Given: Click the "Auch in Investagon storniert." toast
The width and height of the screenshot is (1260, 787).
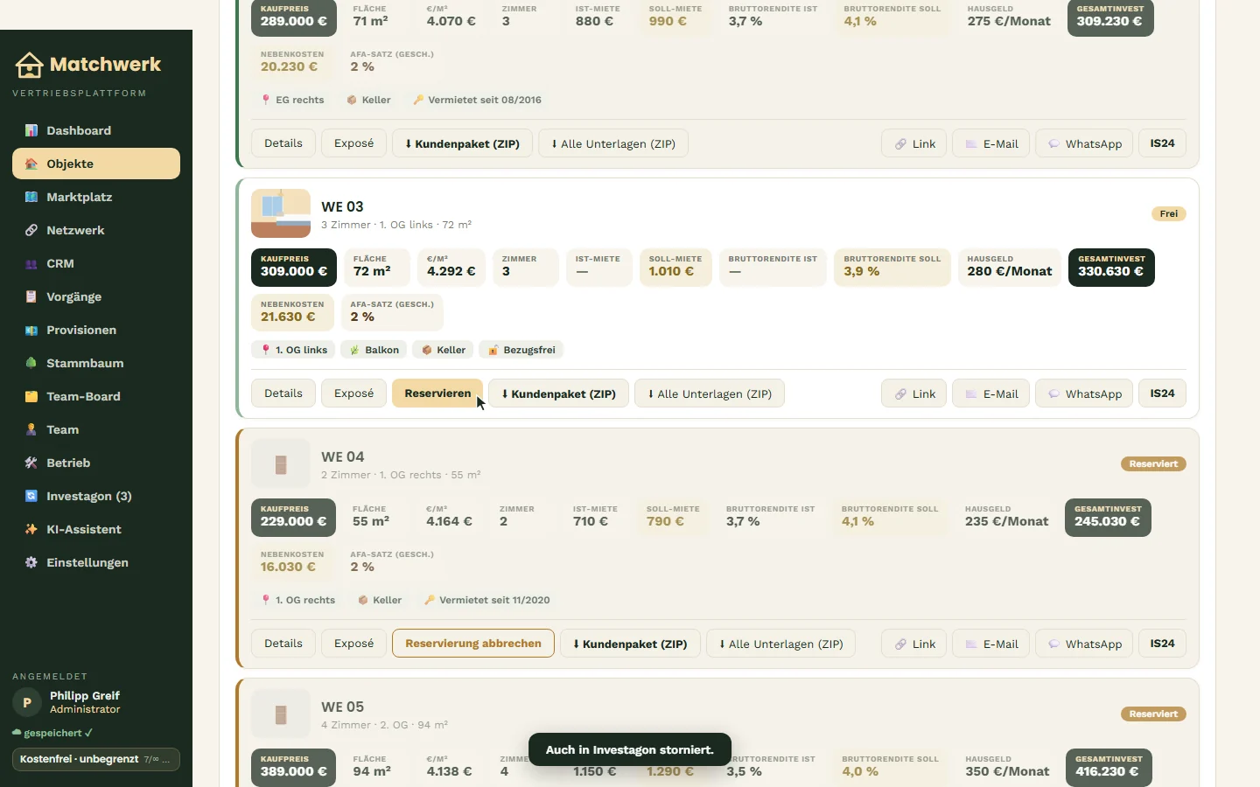Looking at the screenshot, I should point(630,749).
